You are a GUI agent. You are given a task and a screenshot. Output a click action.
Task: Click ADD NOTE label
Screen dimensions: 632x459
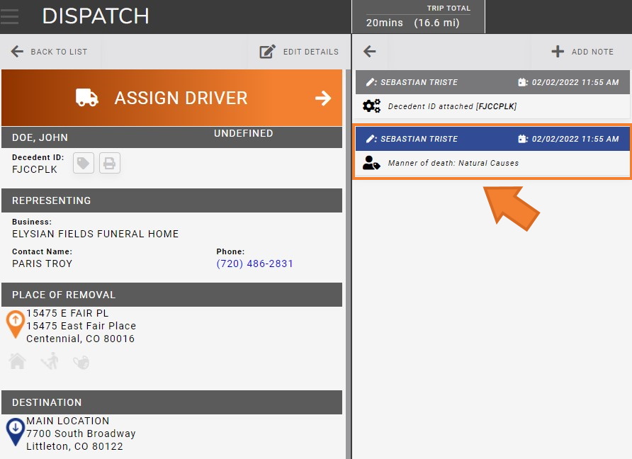[592, 52]
